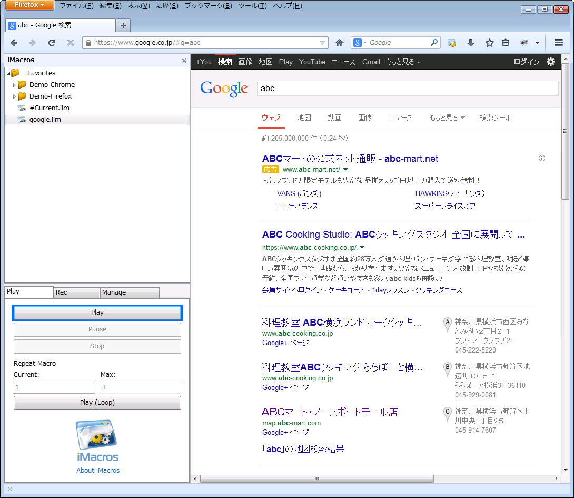The width and height of the screenshot is (574, 498).
Task: Open the URL bar history dropdown
Action: (322, 43)
